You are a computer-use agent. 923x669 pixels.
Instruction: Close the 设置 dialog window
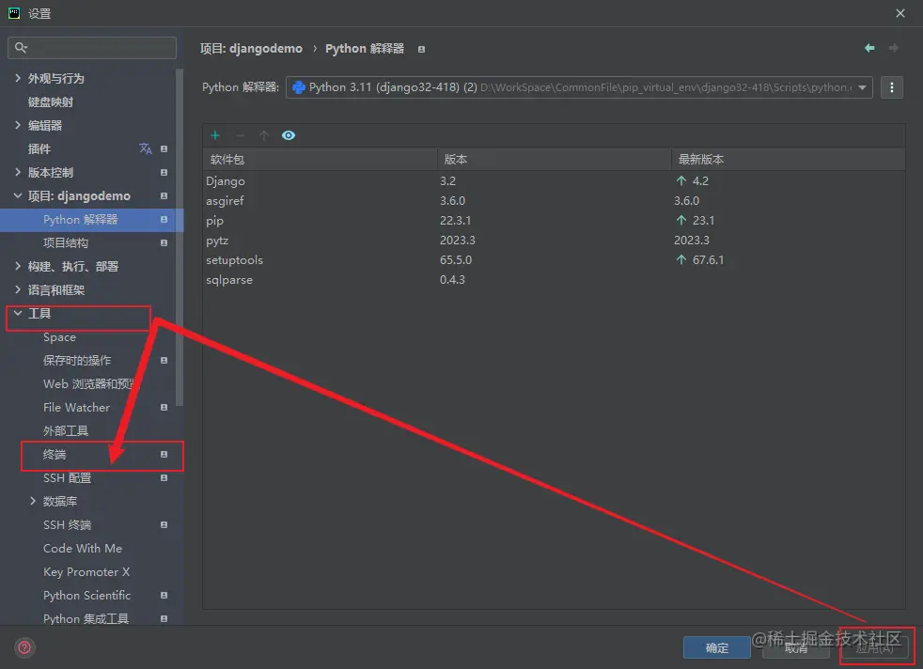click(x=900, y=13)
